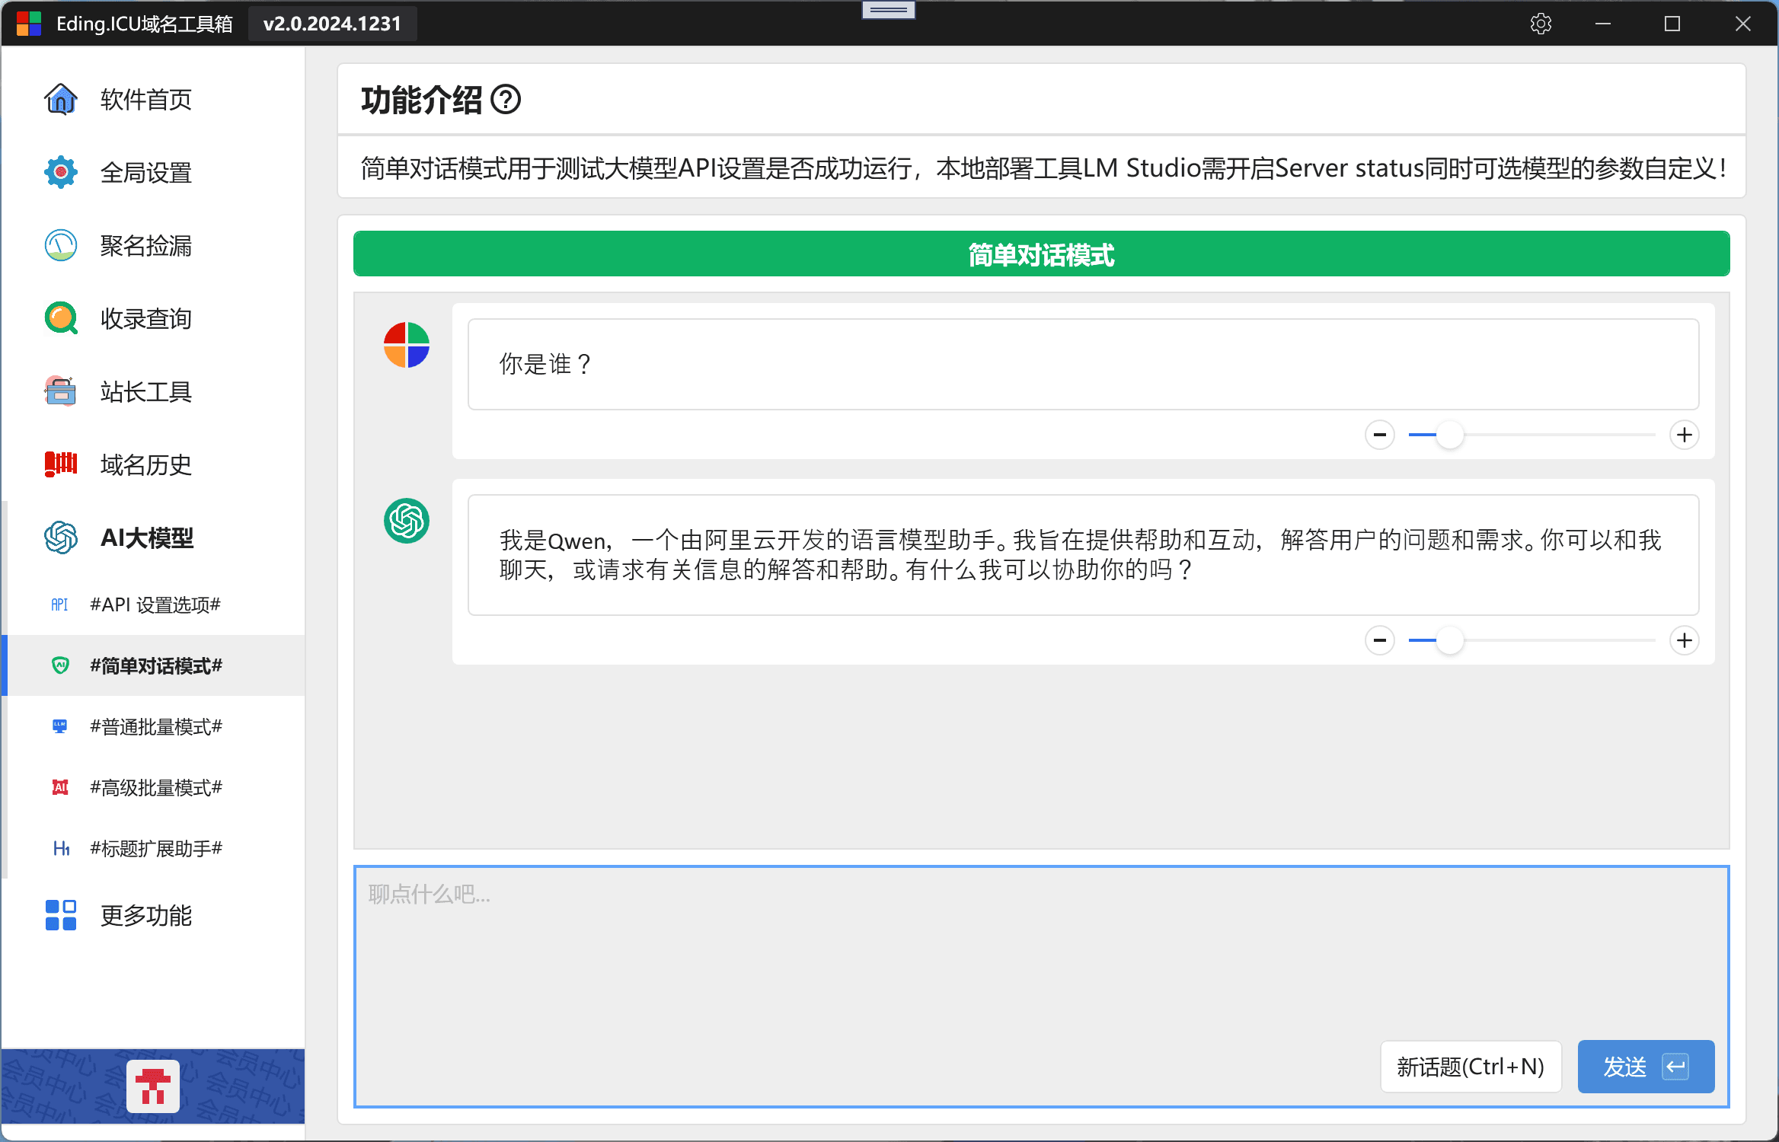Click the 域名历史 icon

point(61,464)
